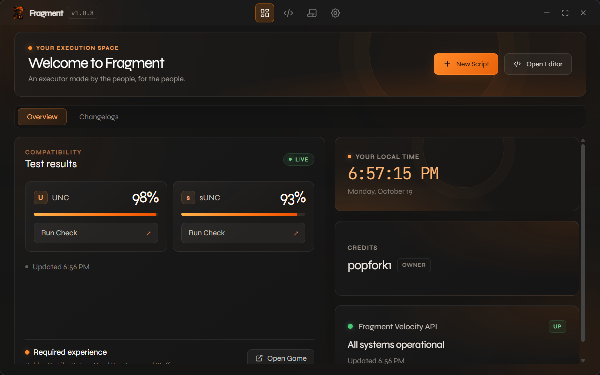Click Fragment Velocity API label
600x375 pixels.
[398, 327]
